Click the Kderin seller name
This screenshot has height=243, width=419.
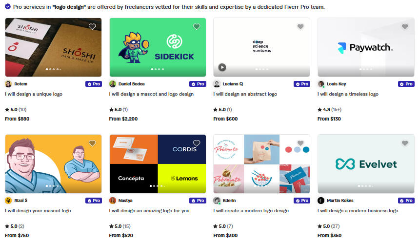[x=230, y=201]
